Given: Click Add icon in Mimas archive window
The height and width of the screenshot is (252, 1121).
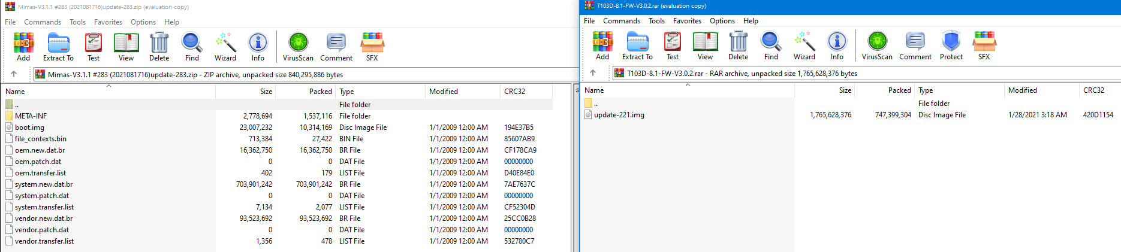Looking at the screenshot, I should click(x=23, y=47).
